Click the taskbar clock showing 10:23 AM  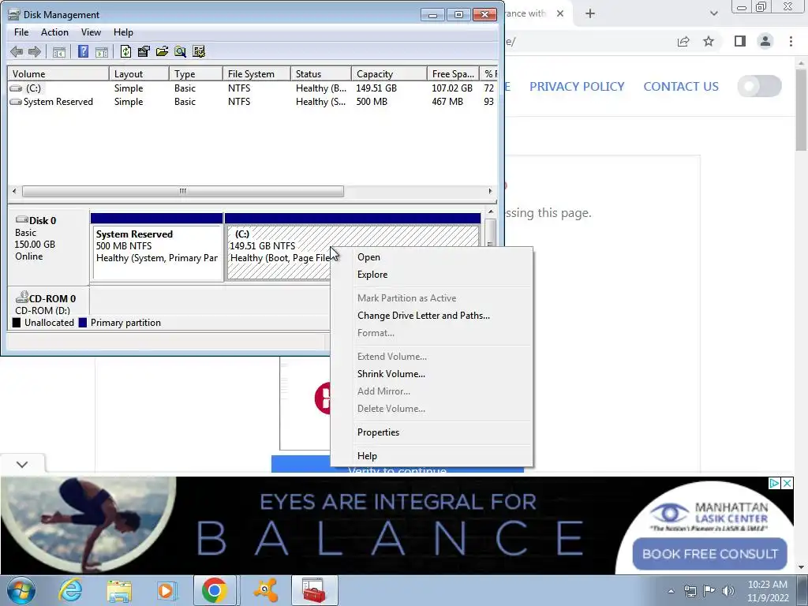coord(768,591)
